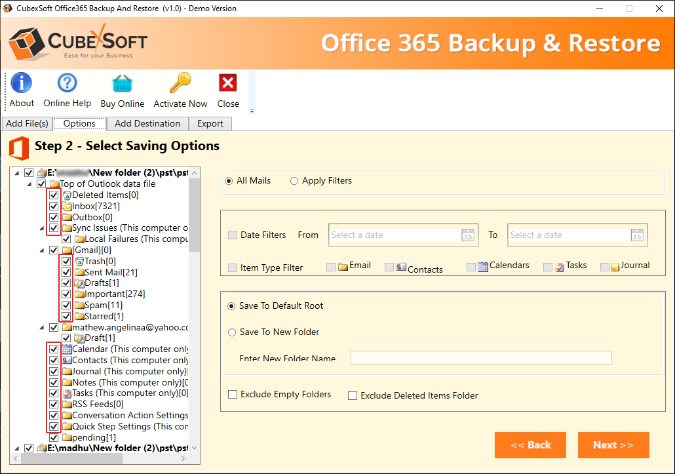Collapse Top of Outlook data file node

[29, 184]
